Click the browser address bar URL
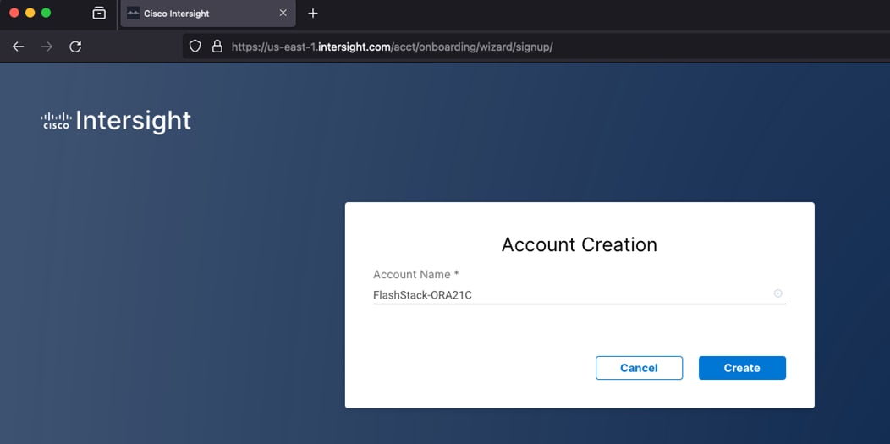 [393, 47]
